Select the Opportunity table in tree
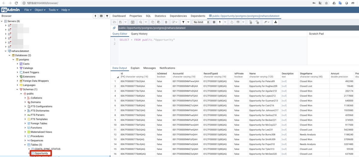This screenshot has height=157, width=359. tap(41, 153)
